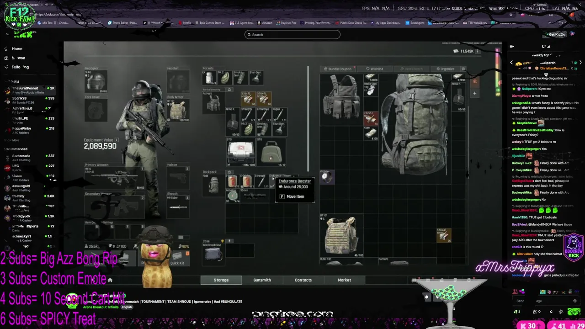Select the AR 60 P. magazine in chest rig
The width and height of the screenshot is (585, 329).
233,122
